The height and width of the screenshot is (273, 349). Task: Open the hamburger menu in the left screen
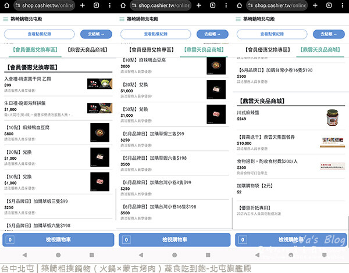point(6,19)
